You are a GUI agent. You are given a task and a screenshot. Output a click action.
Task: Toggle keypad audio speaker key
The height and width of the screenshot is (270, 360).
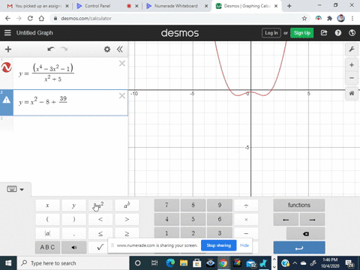(x=74, y=247)
